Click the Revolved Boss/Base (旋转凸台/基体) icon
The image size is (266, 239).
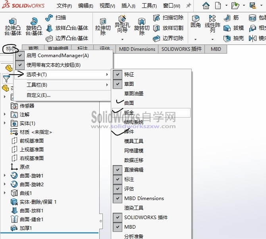pyautogui.click(x=34, y=21)
